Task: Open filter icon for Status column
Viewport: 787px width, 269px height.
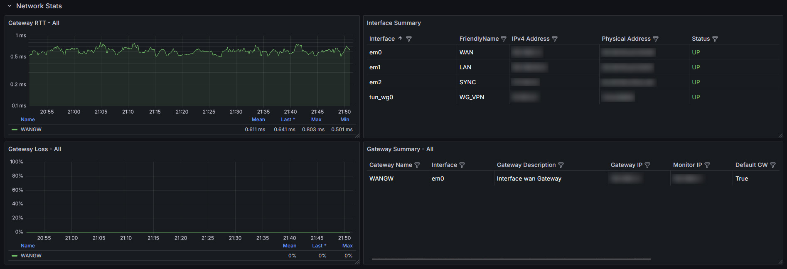Action: click(715, 39)
